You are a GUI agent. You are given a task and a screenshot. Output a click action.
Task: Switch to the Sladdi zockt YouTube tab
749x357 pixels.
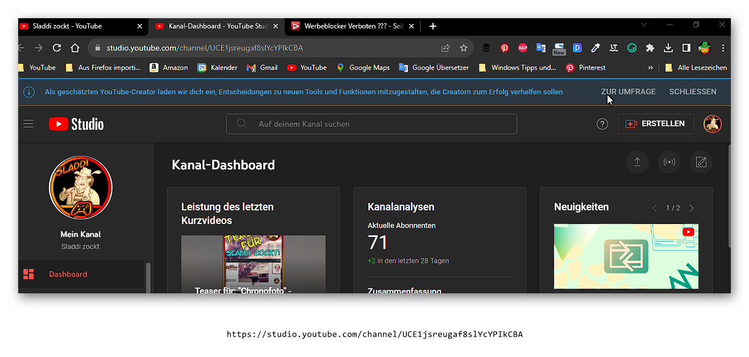80,26
